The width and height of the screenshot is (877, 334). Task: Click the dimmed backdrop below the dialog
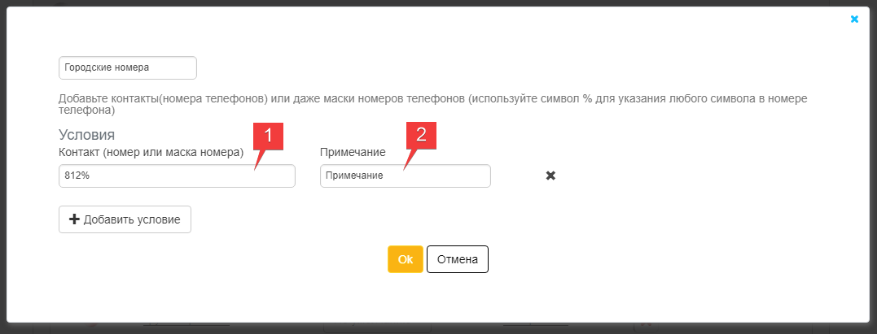[x=438, y=328]
